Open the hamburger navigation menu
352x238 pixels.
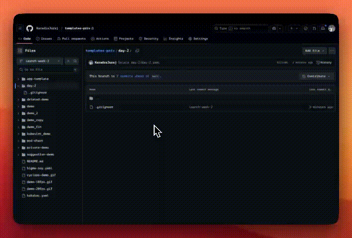(20, 28)
